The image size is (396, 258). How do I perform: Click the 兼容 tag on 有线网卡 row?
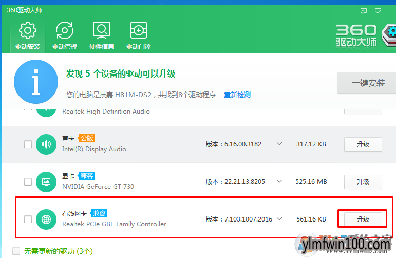pos(99,213)
